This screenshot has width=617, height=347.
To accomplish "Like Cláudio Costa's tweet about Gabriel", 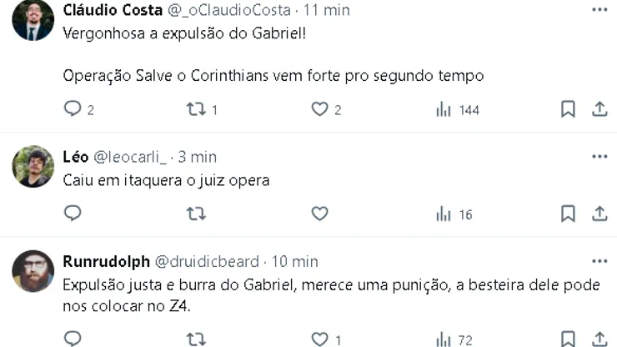I will [319, 109].
